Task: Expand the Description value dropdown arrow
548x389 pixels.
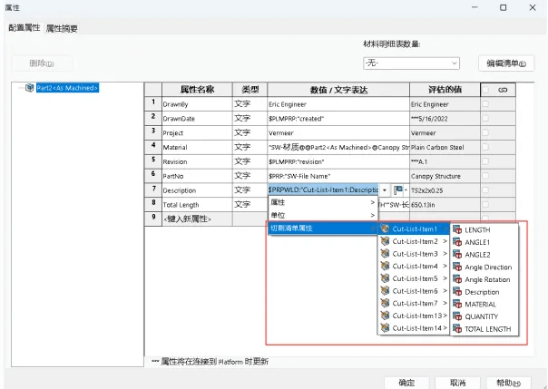Action: point(385,190)
